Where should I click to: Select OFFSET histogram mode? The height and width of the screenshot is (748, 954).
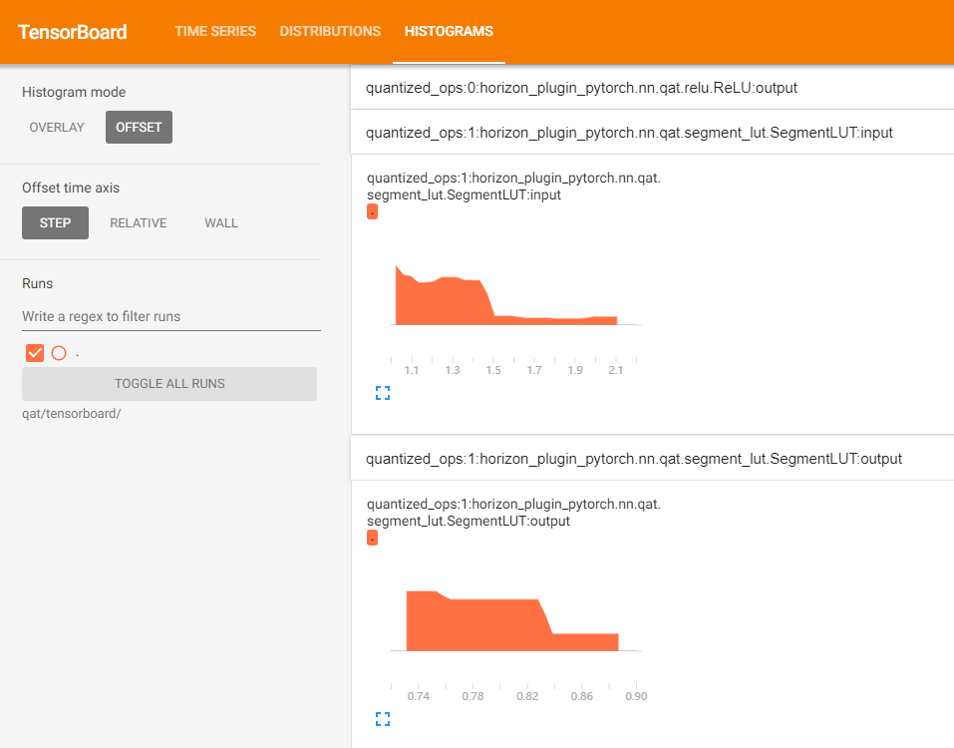(x=139, y=128)
